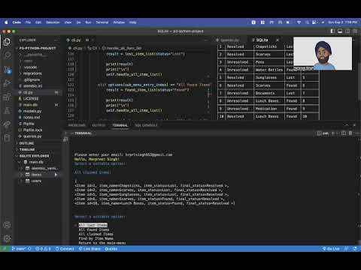This screenshot has height=270, width=361.
Task: Expand the TIMELINE section
Action: point(27,149)
